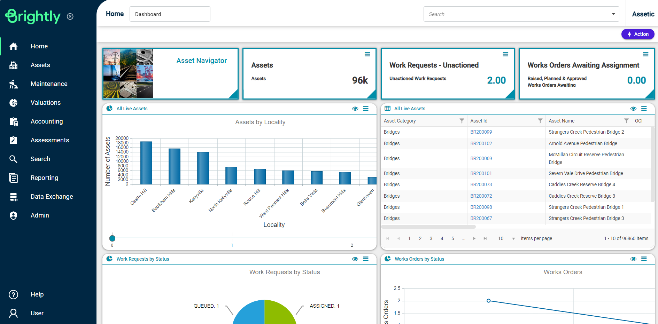Click the Castle Hill bar in chart
Image resolution: width=658 pixels, height=324 pixels.
pos(146,163)
